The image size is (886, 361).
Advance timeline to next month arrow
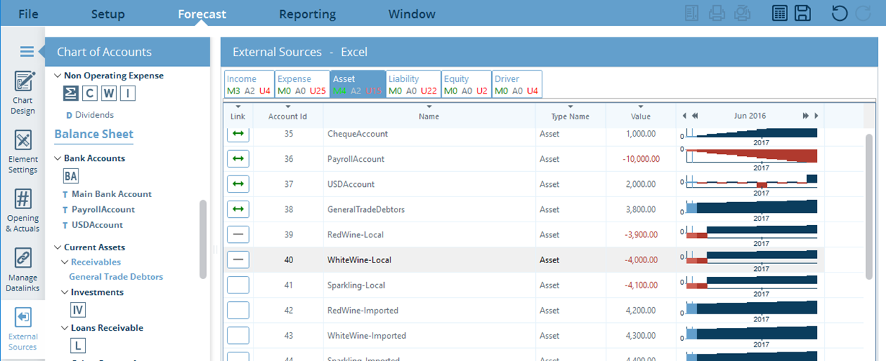(816, 116)
